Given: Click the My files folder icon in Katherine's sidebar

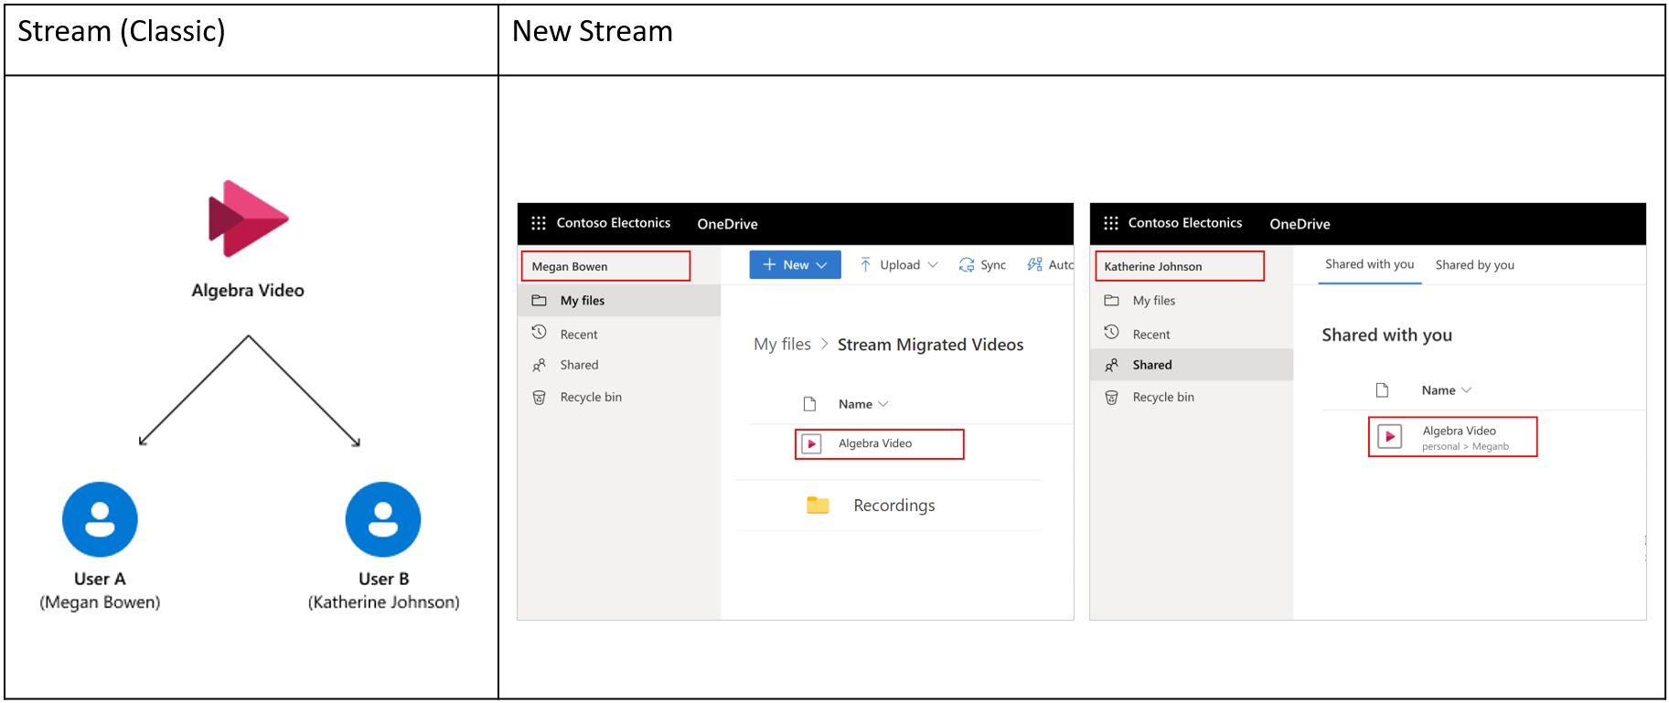Looking at the screenshot, I should [1111, 301].
